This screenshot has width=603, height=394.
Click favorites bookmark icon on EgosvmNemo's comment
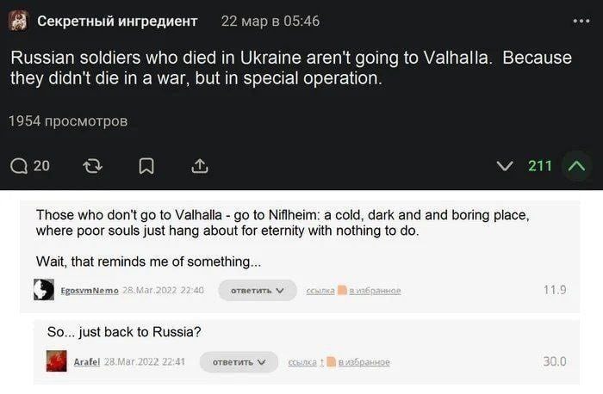342,291
